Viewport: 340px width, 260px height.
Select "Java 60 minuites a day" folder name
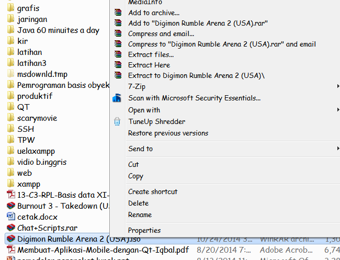pyautogui.click(x=58, y=30)
